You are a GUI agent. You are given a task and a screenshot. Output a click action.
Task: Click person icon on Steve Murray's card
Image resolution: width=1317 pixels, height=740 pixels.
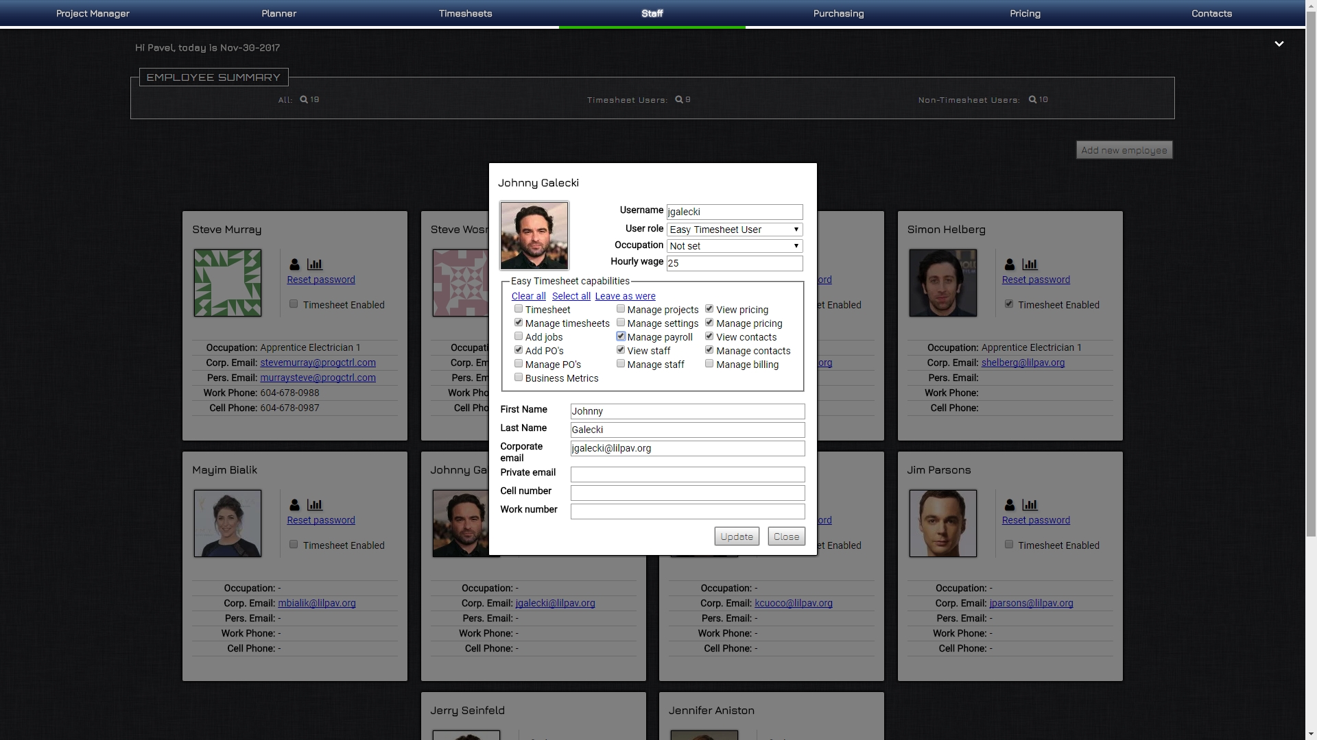(x=294, y=264)
